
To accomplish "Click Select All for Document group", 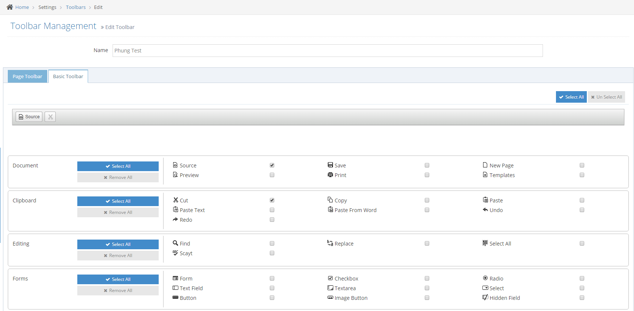I will [x=118, y=166].
